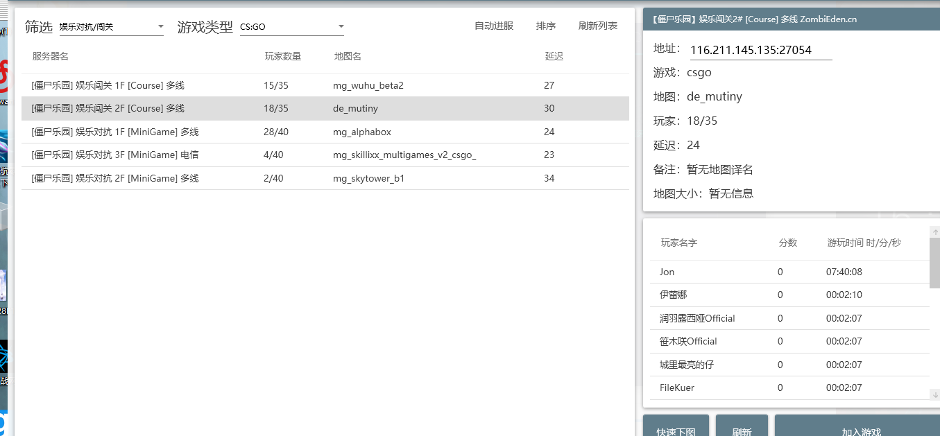Click the 排序 sort button
The height and width of the screenshot is (436, 940).
546,26
